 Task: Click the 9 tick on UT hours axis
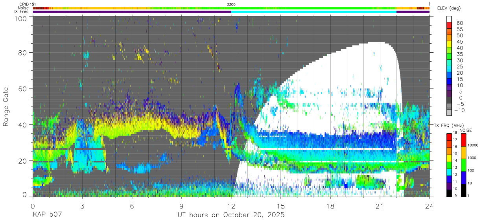coord(182,206)
